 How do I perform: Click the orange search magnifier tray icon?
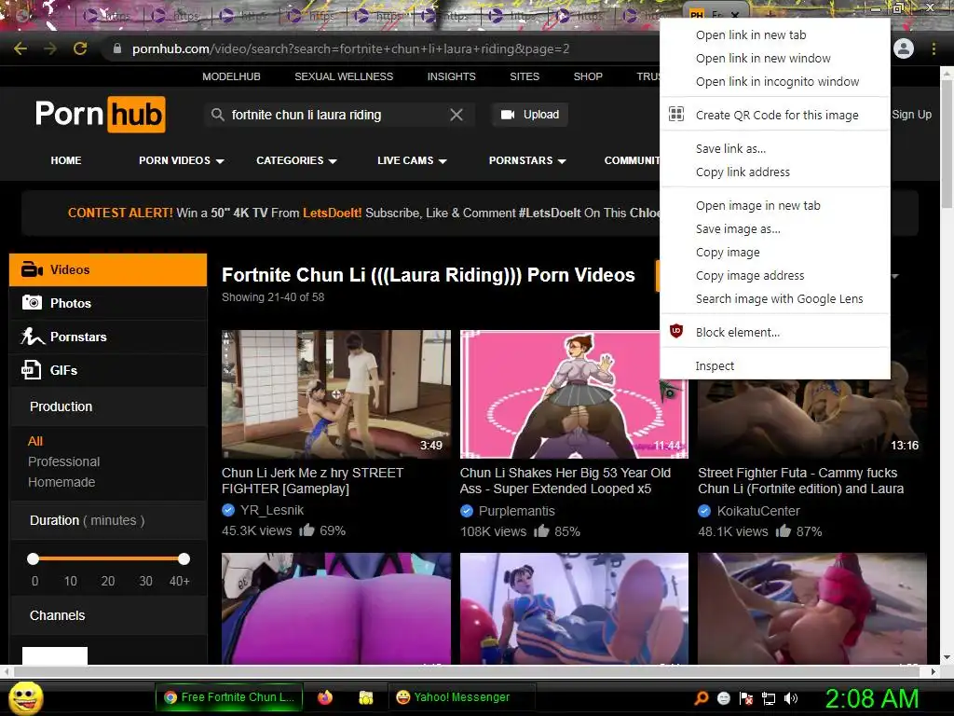(x=702, y=697)
